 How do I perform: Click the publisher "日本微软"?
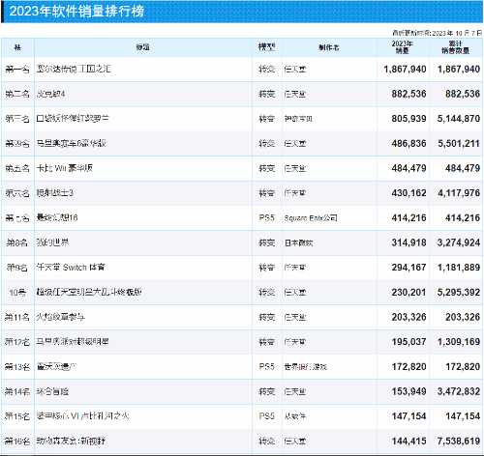[x=298, y=242]
